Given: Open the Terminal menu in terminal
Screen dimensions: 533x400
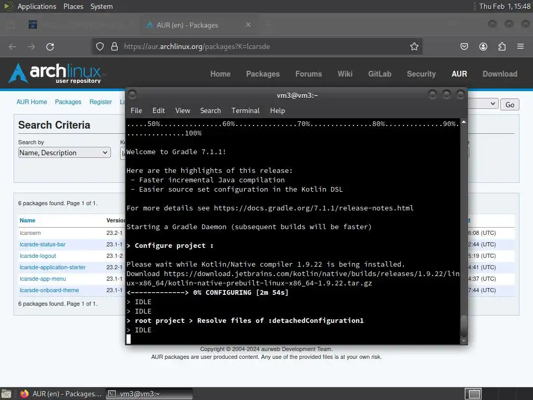Looking at the screenshot, I should [246, 110].
